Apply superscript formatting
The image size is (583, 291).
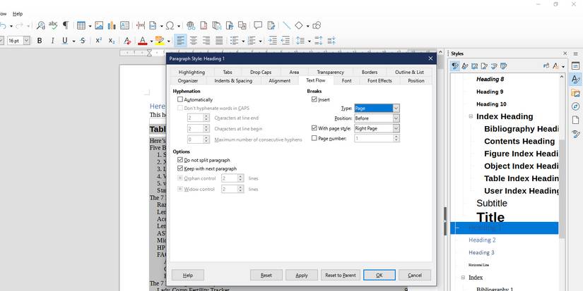click(x=98, y=41)
